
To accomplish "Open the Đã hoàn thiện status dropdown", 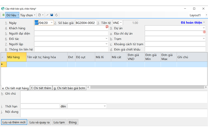I will 204,22.
